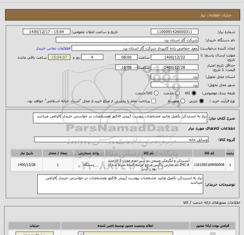Click the نام کالا column header

coord(149,153)
